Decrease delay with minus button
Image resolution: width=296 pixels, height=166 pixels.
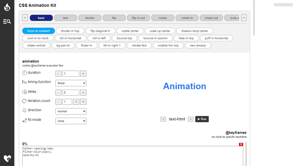pos(58,93)
